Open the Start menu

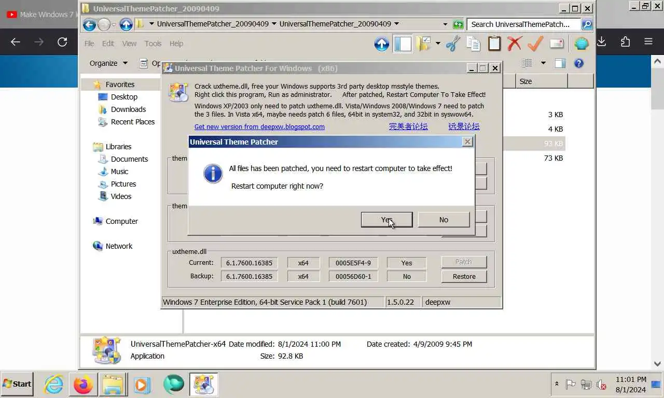[x=17, y=384]
